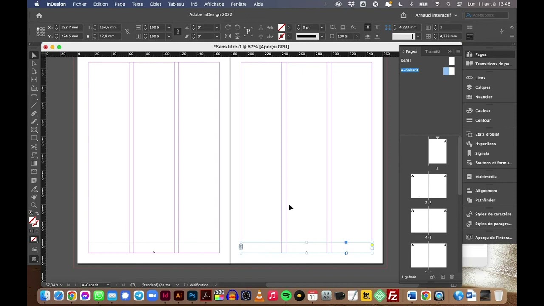Open the Texte menu
Viewport: 544px width, 306px height.
pyautogui.click(x=137, y=4)
